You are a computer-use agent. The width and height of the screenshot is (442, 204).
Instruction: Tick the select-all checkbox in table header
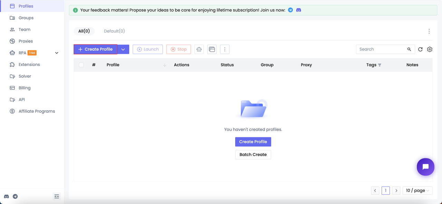81,65
